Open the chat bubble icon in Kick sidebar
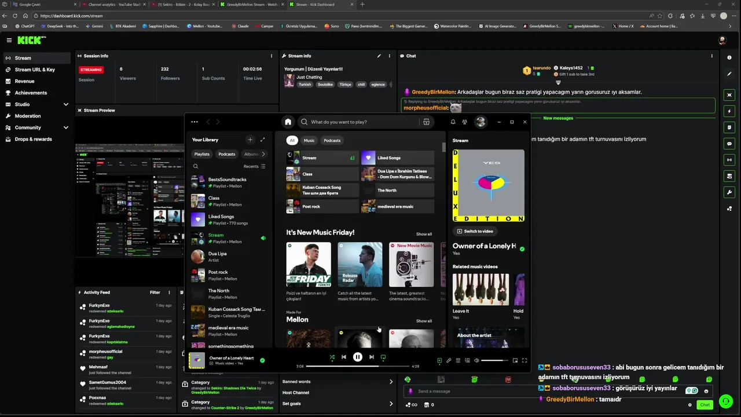The height and width of the screenshot is (417, 741). 729,144
